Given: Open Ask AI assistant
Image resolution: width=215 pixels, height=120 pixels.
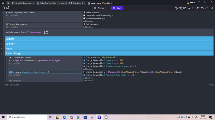Looking at the screenshot, I should click(x=191, y=2).
